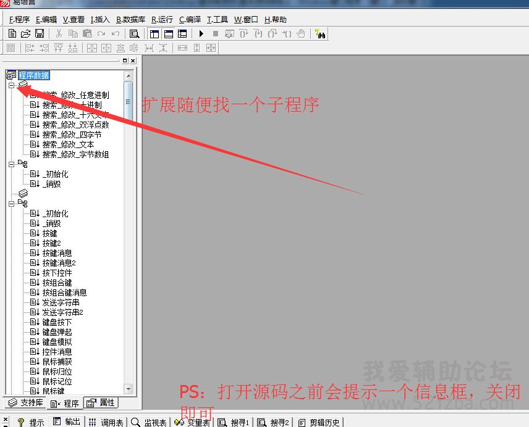Open the W.窗口 menu
This screenshot has width=529, height=427.
[246, 20]
